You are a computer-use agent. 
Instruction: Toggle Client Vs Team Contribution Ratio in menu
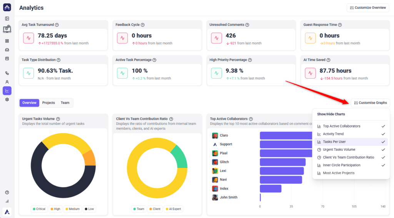click(x=351, y=158)
